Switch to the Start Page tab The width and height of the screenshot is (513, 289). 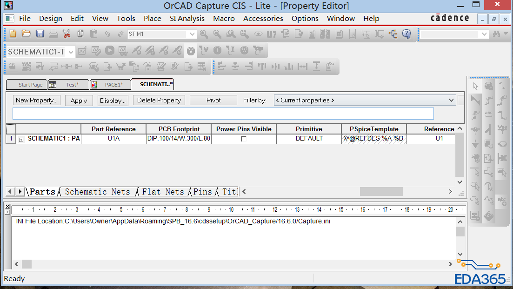[x=27, y=84]
